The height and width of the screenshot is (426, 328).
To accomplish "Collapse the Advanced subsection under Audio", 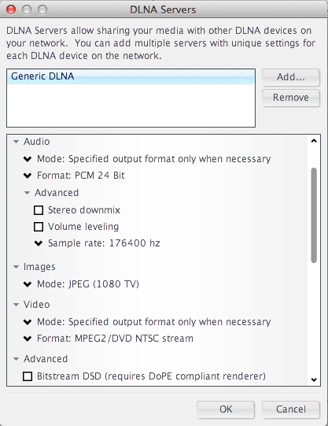I will point(27,193).
